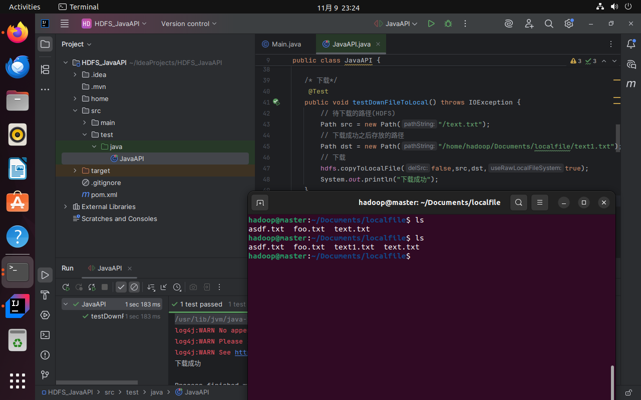Switch to the Main.java editor tab
The height and width of the screenshot is (400, 641).
(x=286, y=44)
